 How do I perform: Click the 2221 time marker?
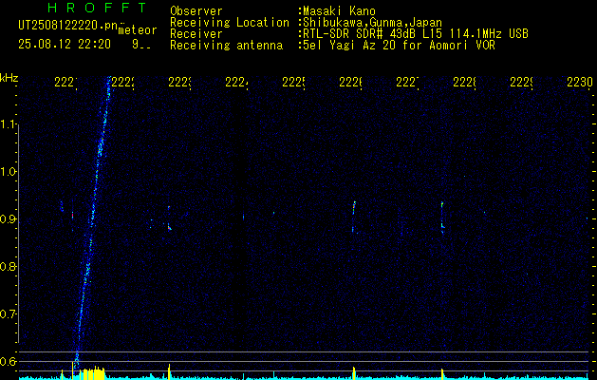(65, 82)
